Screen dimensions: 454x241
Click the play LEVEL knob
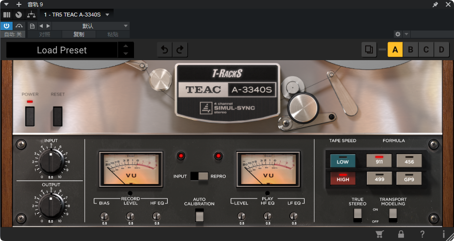click(x=241, y=216)
